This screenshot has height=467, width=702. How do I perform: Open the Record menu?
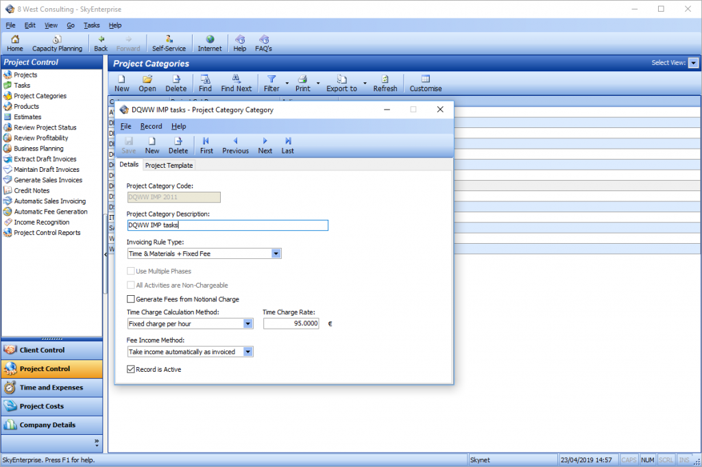click(x=152, y=126)
